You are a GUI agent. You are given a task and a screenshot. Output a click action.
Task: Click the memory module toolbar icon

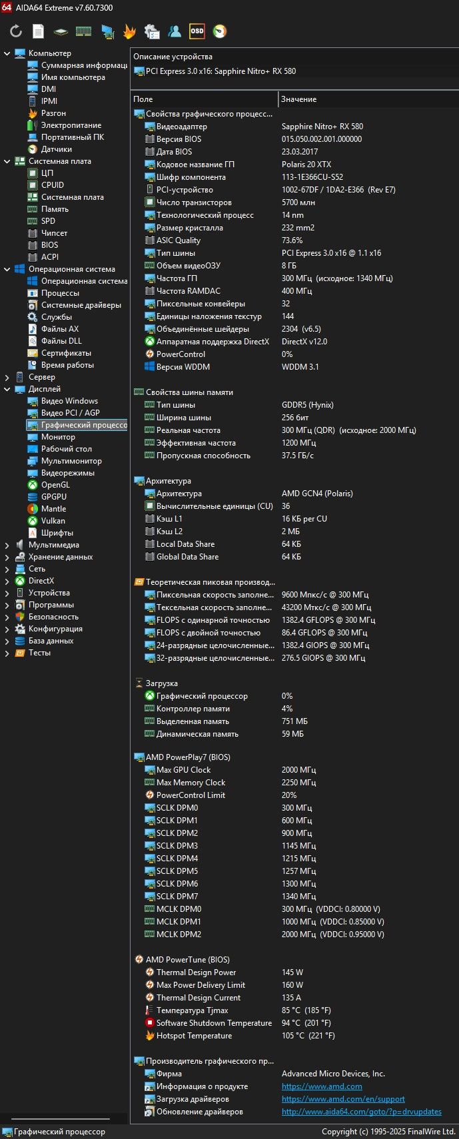pos(83,31)
